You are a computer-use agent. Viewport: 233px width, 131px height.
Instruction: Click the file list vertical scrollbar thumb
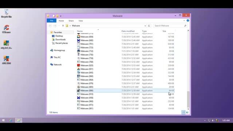188,99
